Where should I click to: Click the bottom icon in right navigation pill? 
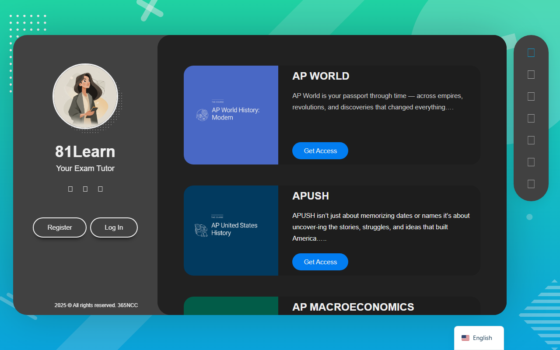pos(531,184)
